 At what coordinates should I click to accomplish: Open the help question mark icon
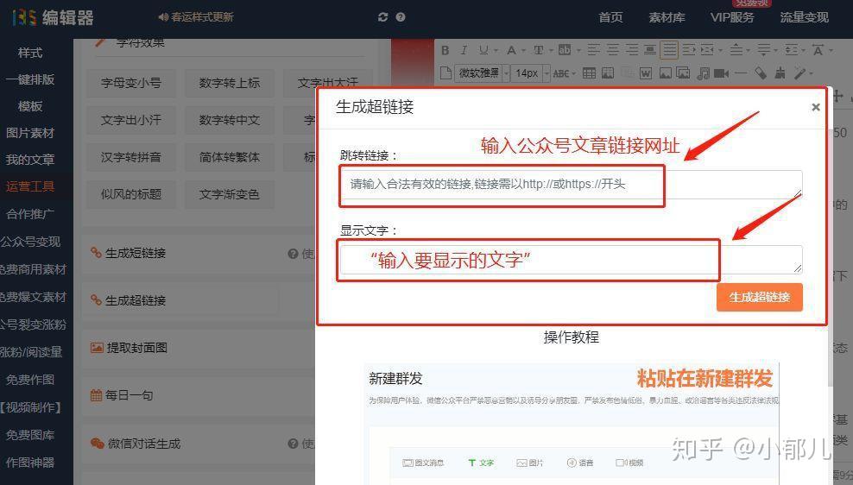pyautogui.click(x=401, y=17)
